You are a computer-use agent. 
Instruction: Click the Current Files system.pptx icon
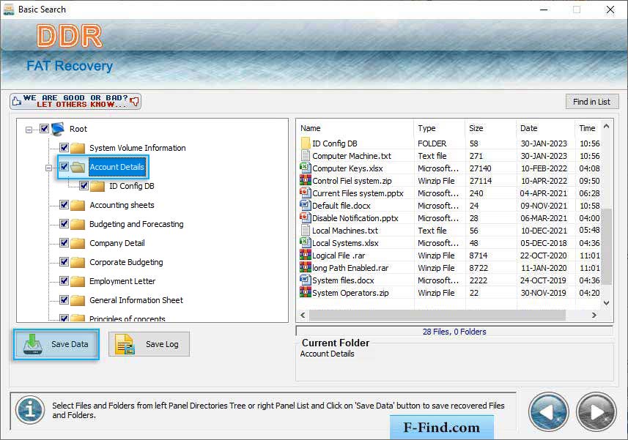305,193
